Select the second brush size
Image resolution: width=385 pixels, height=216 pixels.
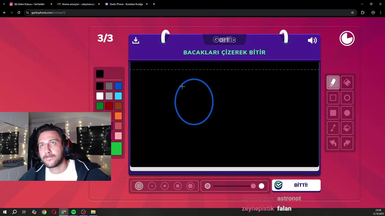coord(152,186)
